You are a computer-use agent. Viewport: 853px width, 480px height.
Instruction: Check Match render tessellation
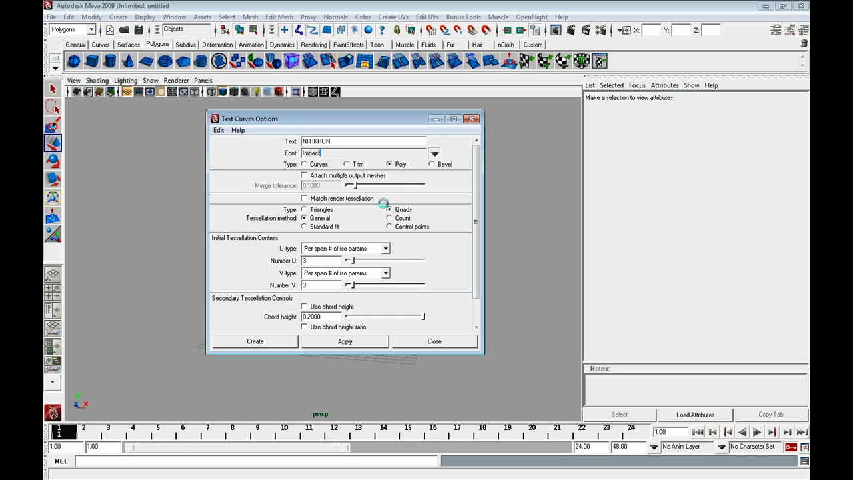(x=305, y=198)
